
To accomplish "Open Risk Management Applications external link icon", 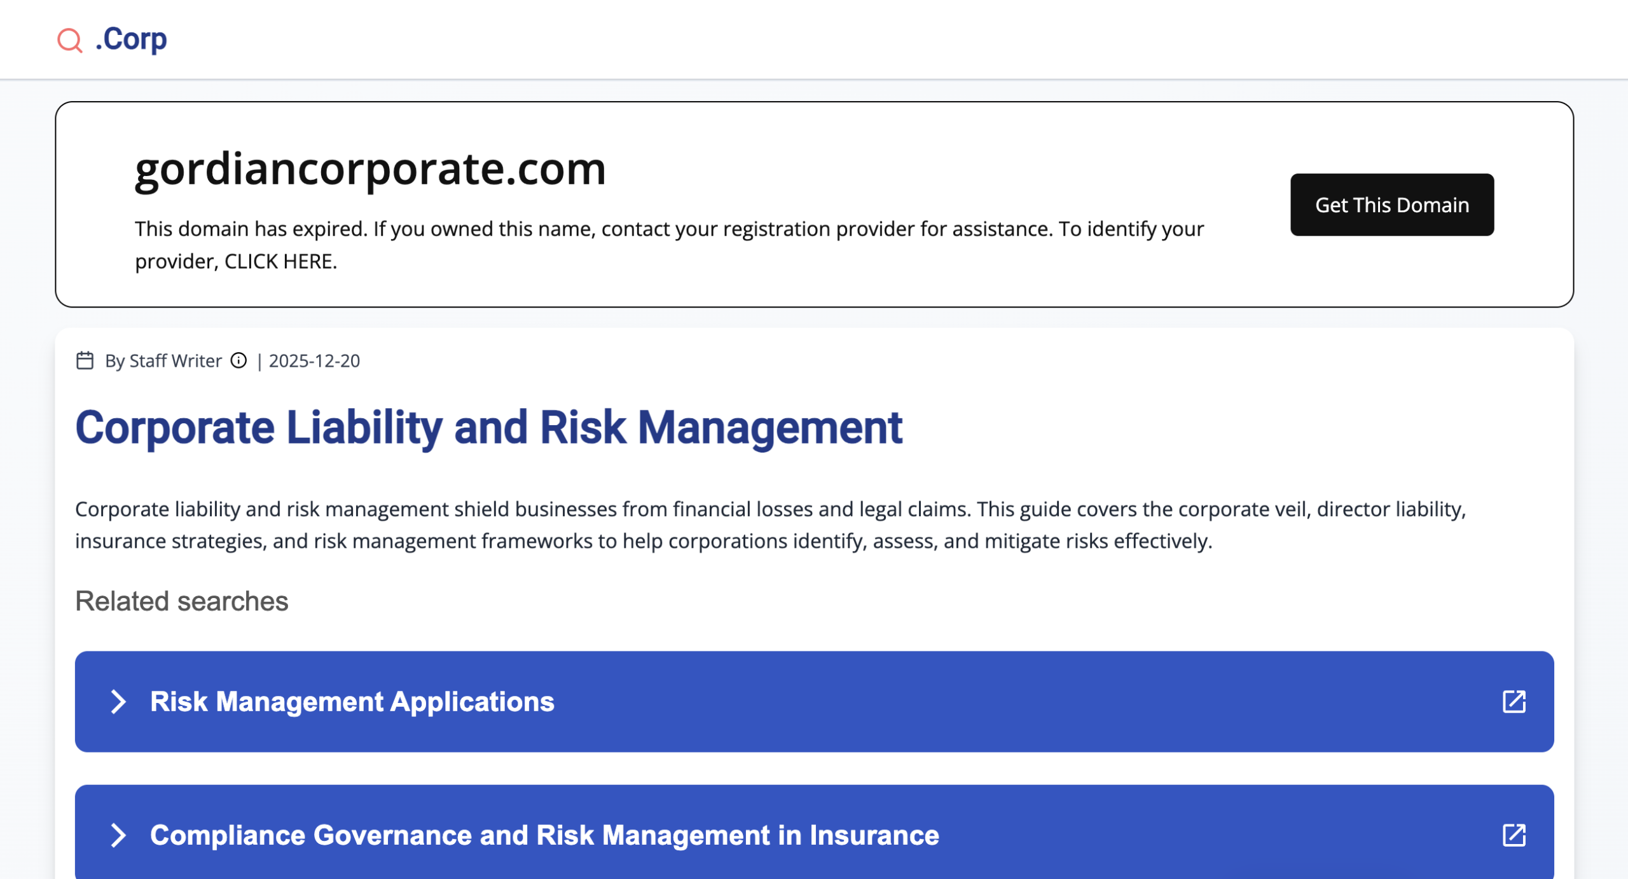I will point(1514,702).
